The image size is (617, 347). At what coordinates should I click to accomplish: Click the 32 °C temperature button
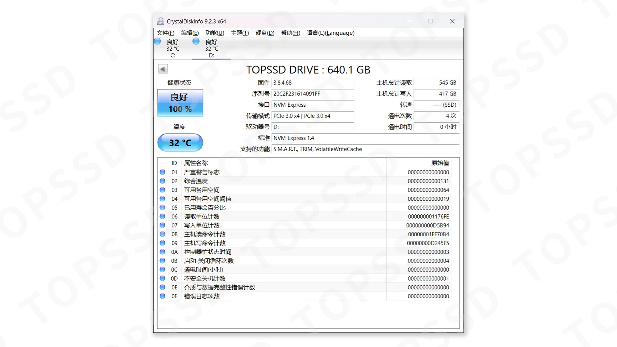coord(180,142)
